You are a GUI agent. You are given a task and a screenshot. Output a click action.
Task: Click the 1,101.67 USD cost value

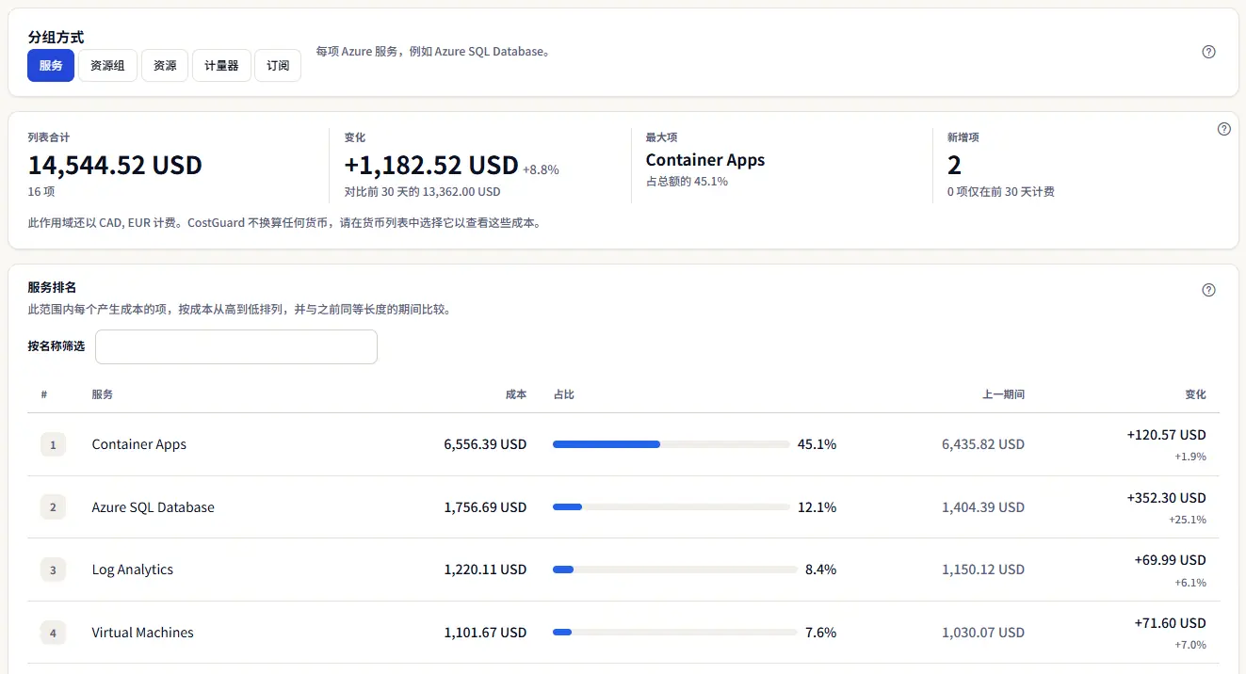(485, 633)
